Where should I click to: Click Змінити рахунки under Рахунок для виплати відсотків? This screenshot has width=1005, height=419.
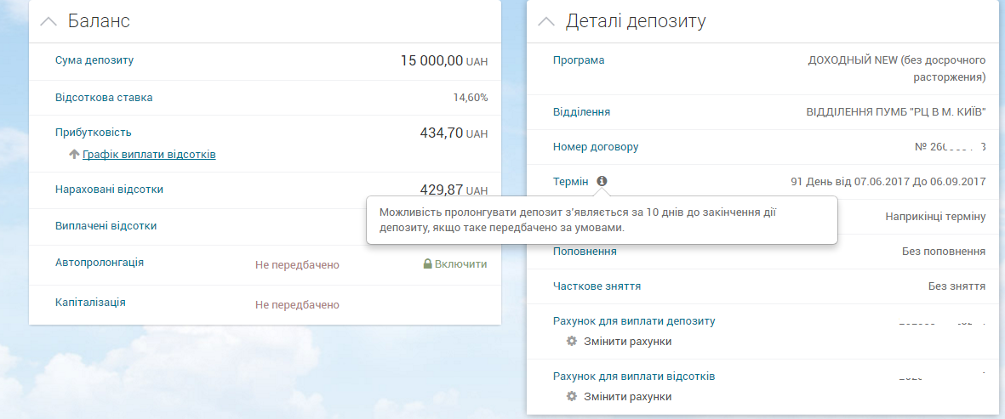pos(627,397)
